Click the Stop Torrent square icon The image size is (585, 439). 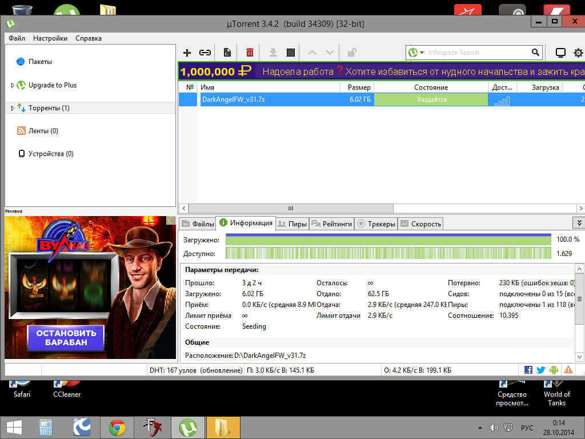pos(291,53)
